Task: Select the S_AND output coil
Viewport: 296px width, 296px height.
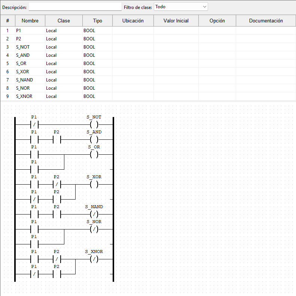Action: (x=94, y=139)
